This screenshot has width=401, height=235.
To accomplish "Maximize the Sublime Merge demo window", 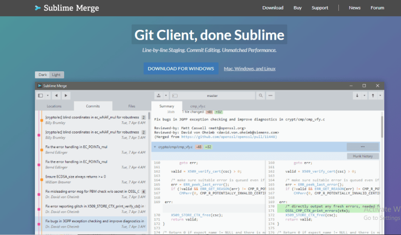I will (364, 86).
